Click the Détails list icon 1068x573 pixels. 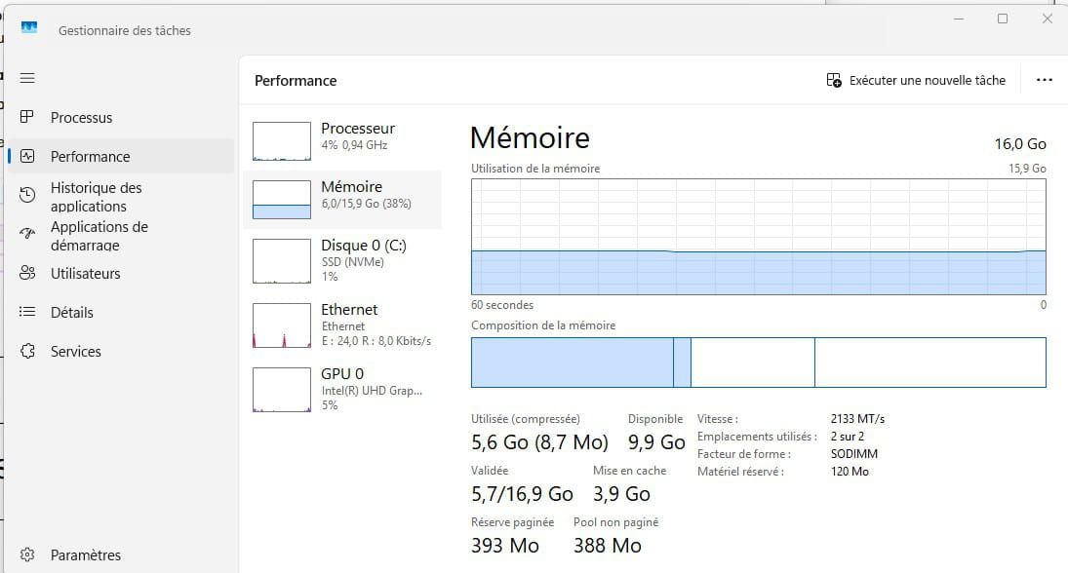pyautogui.click(x=27, y=312)
